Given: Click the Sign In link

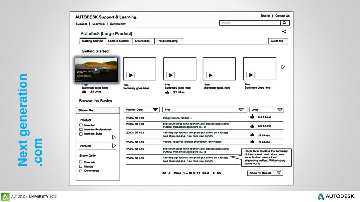Looking at the screenshot, I should tap(265, 15).
